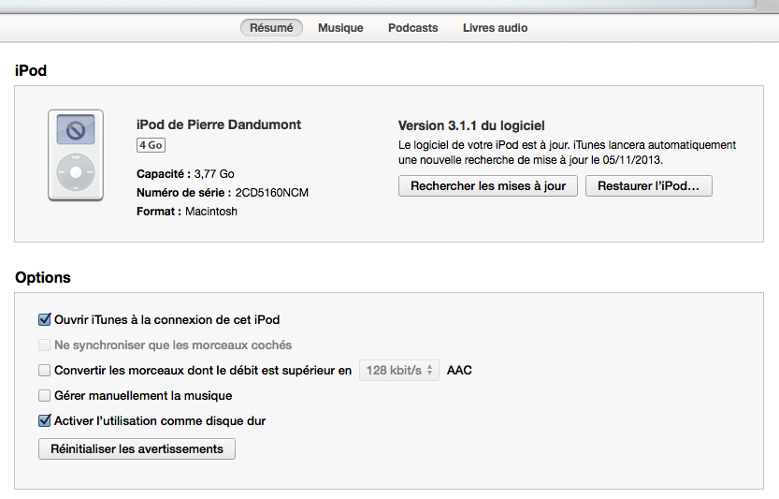The image size is (779, 499).
Task: Disable Activer l'utilisation comme disque dur
Action: [x=45, y=421]
